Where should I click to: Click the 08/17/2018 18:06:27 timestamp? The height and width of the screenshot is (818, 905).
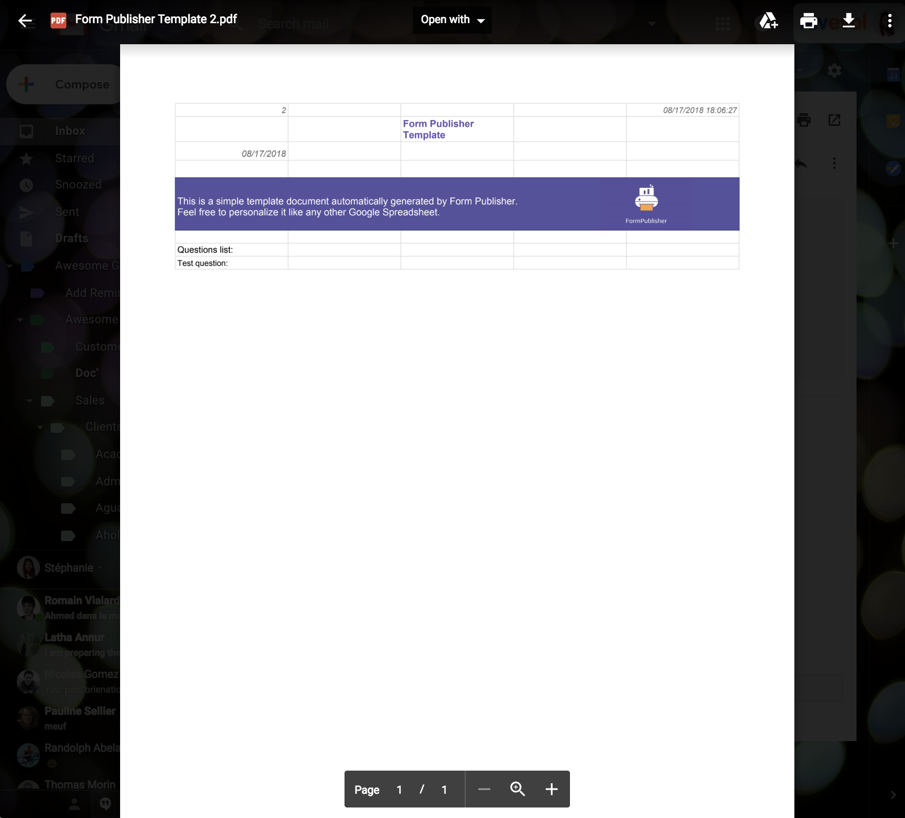[x=700, y=110]
